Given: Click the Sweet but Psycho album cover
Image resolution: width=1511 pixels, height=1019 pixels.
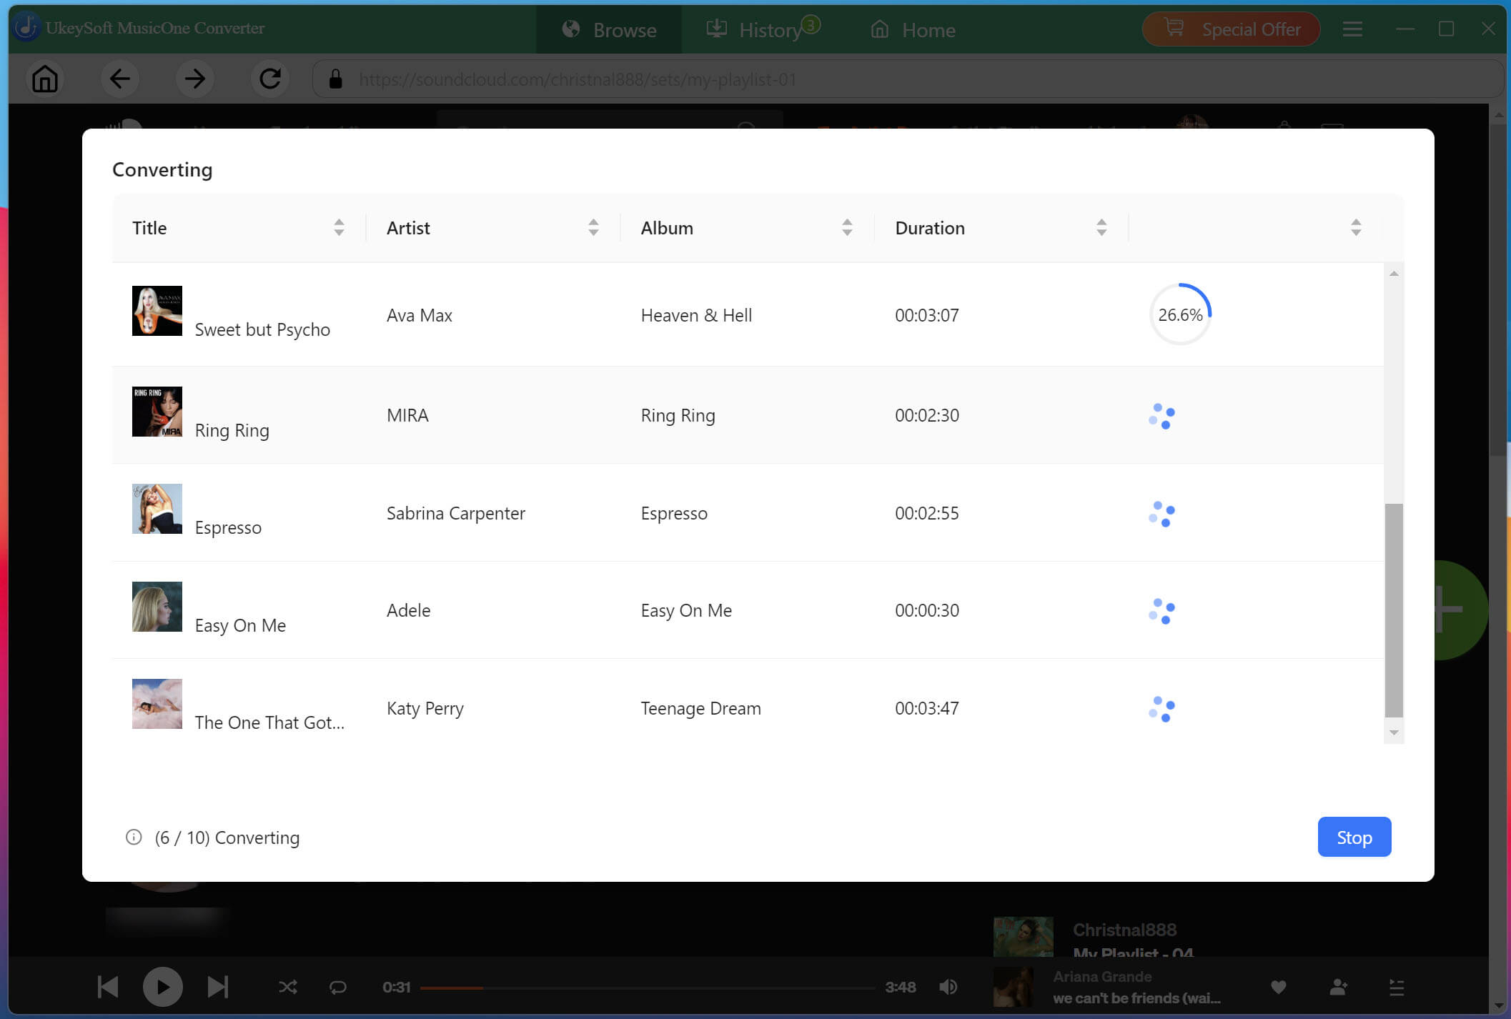Looking at the screenshot, I should point(157,311).
